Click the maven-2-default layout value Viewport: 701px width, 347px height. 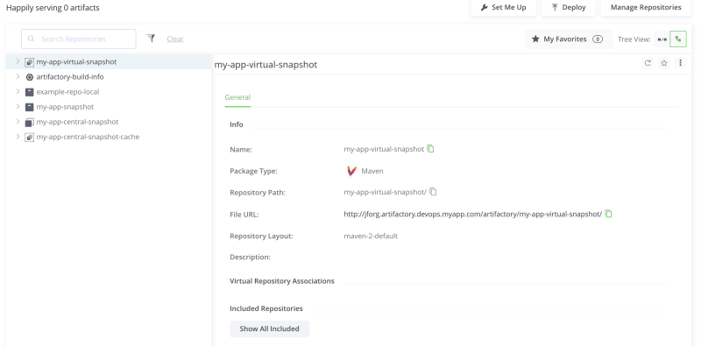pos(371,236)
